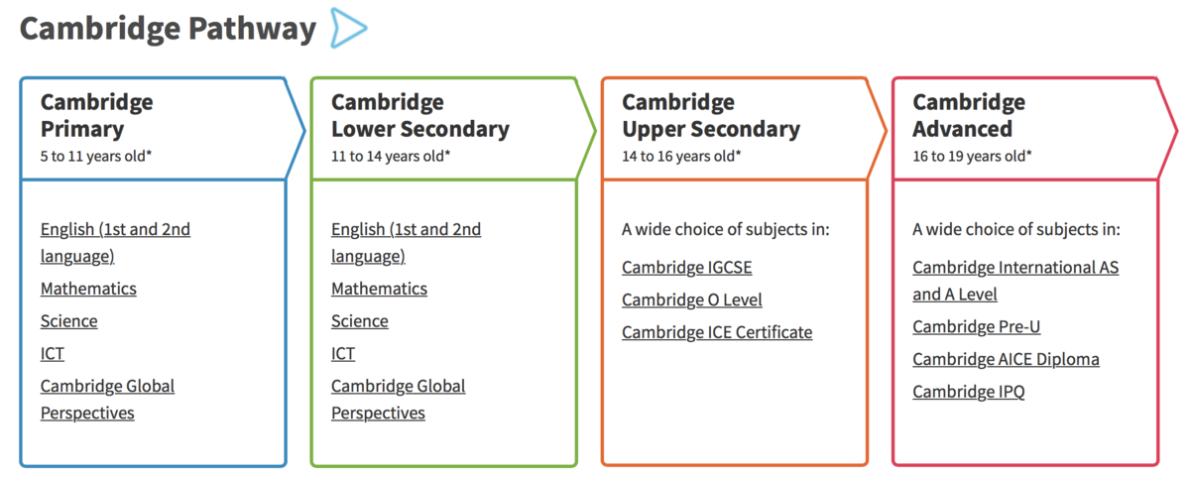Image resolution: width=1190 pixels, height=477 pixels.
Task: Click Science under Cambridge Lower Secondary
Action: pyautogui.click(x=360, y=321)
